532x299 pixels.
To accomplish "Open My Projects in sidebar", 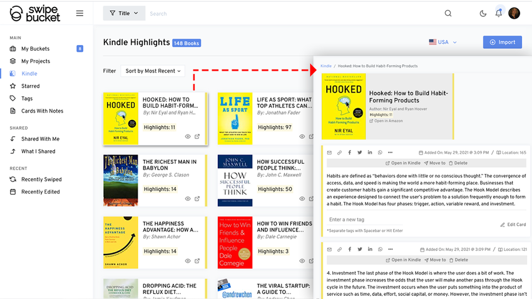I will coord(36,61).
